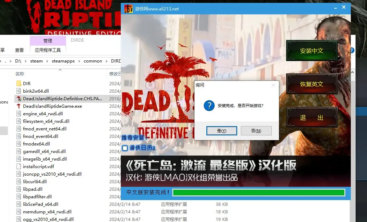Open the 管理 ribbon tab in Explorer
The height and width of the screenshot is (222, 367).
pos(48,41)
